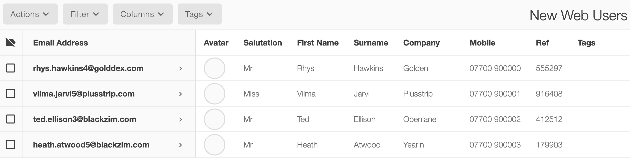Check the box beside ted.ellison3@blackzim.com

click(x=11, y=119)
